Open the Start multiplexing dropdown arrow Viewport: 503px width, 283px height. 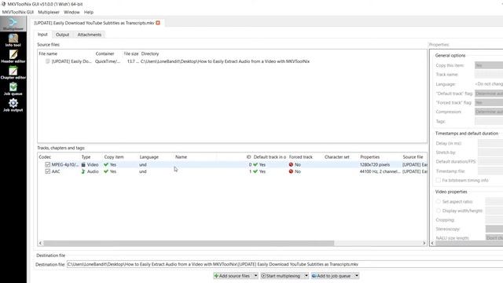click(x=306, y=276)
